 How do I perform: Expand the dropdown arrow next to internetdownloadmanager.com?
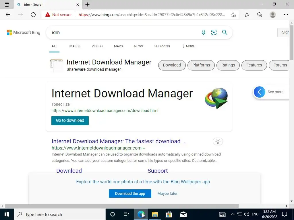coord(144,148)
